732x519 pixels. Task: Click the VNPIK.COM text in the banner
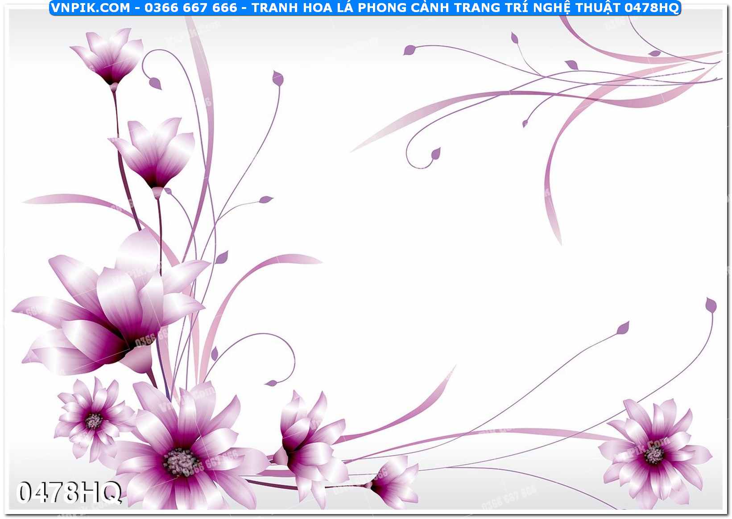click(90, 8)
